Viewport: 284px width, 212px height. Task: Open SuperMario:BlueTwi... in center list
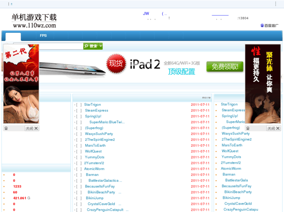(x=107, y=122)
